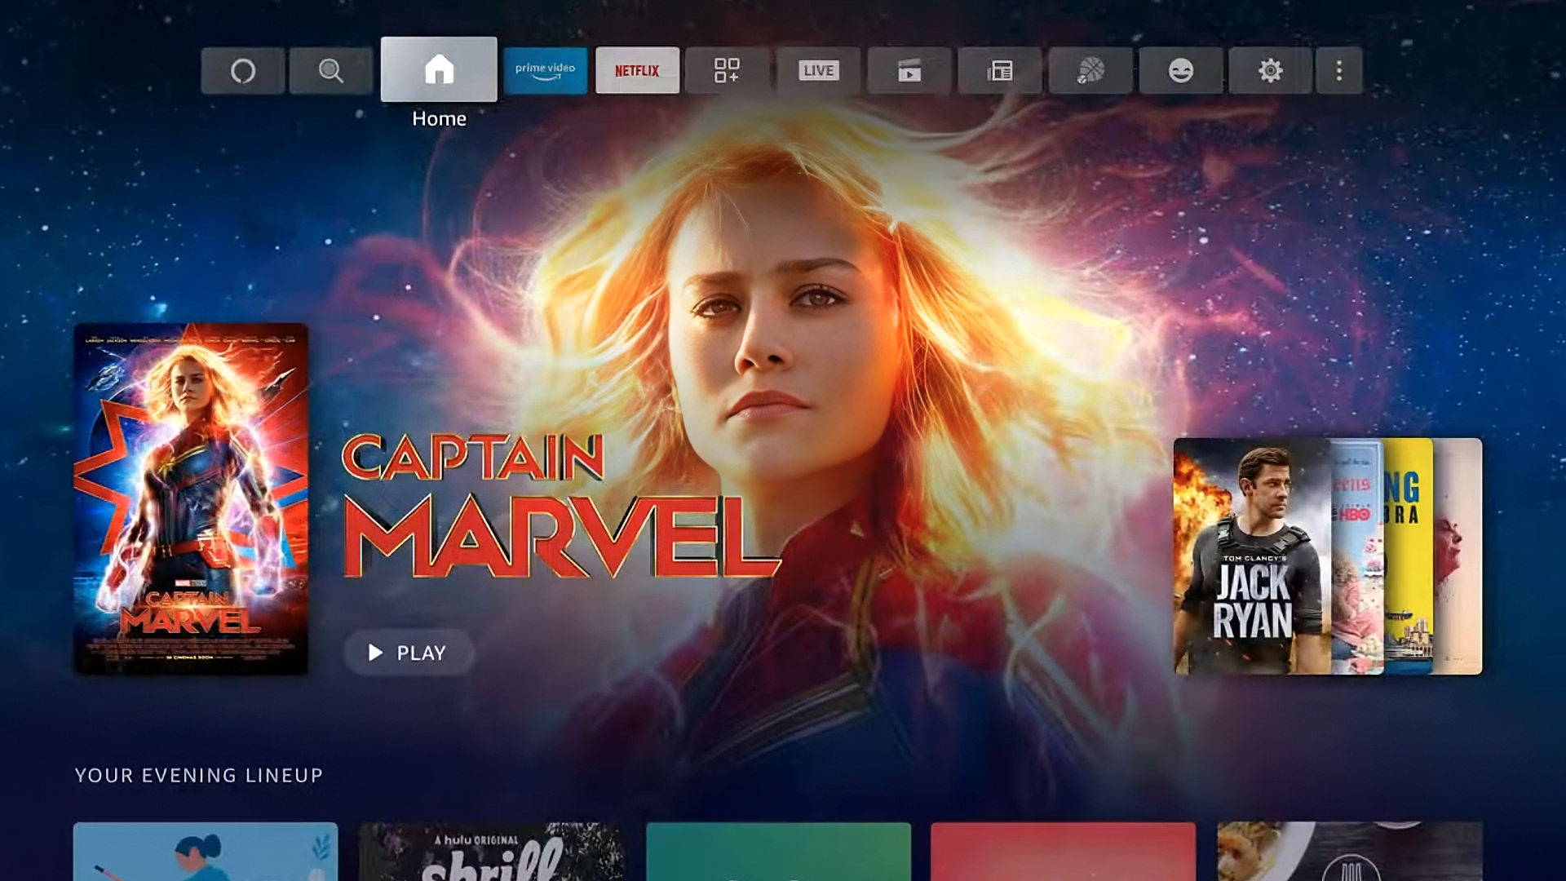
Task: Open the Movies clapperboard icon
Action: click(909, 71)
